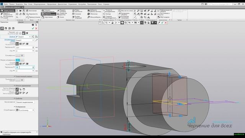Cancel with red X in parameters panel
This screenshot has height=138, width=245.
pyautogui.click(x=36, y=28)
